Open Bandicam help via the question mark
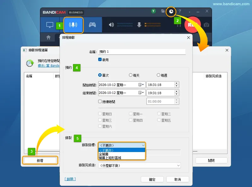The height and width of the screenshot is (187, 252). point(180,11)
